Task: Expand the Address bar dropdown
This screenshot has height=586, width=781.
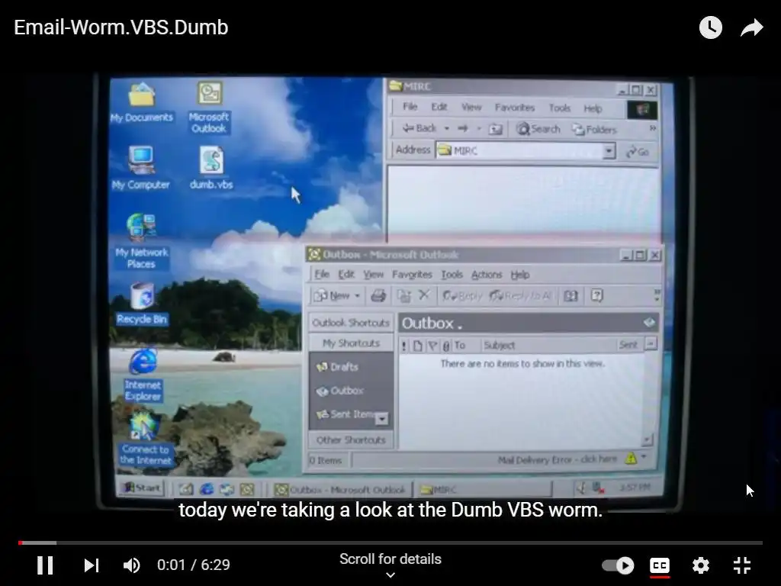Action: [609, 151]
